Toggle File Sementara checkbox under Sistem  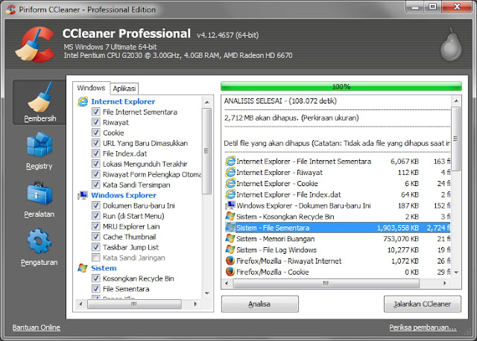96,288
